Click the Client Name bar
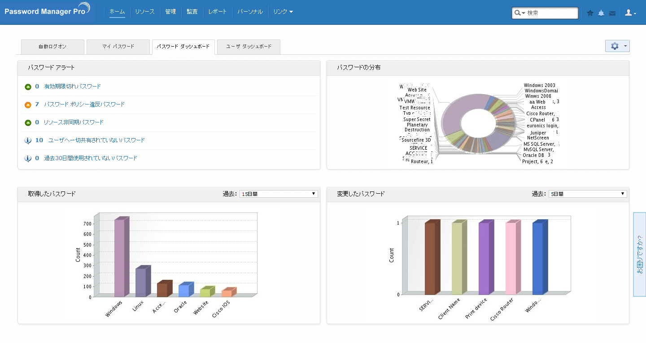The height and width of the screenshot is (343, 646). click(x=459, y=257)
